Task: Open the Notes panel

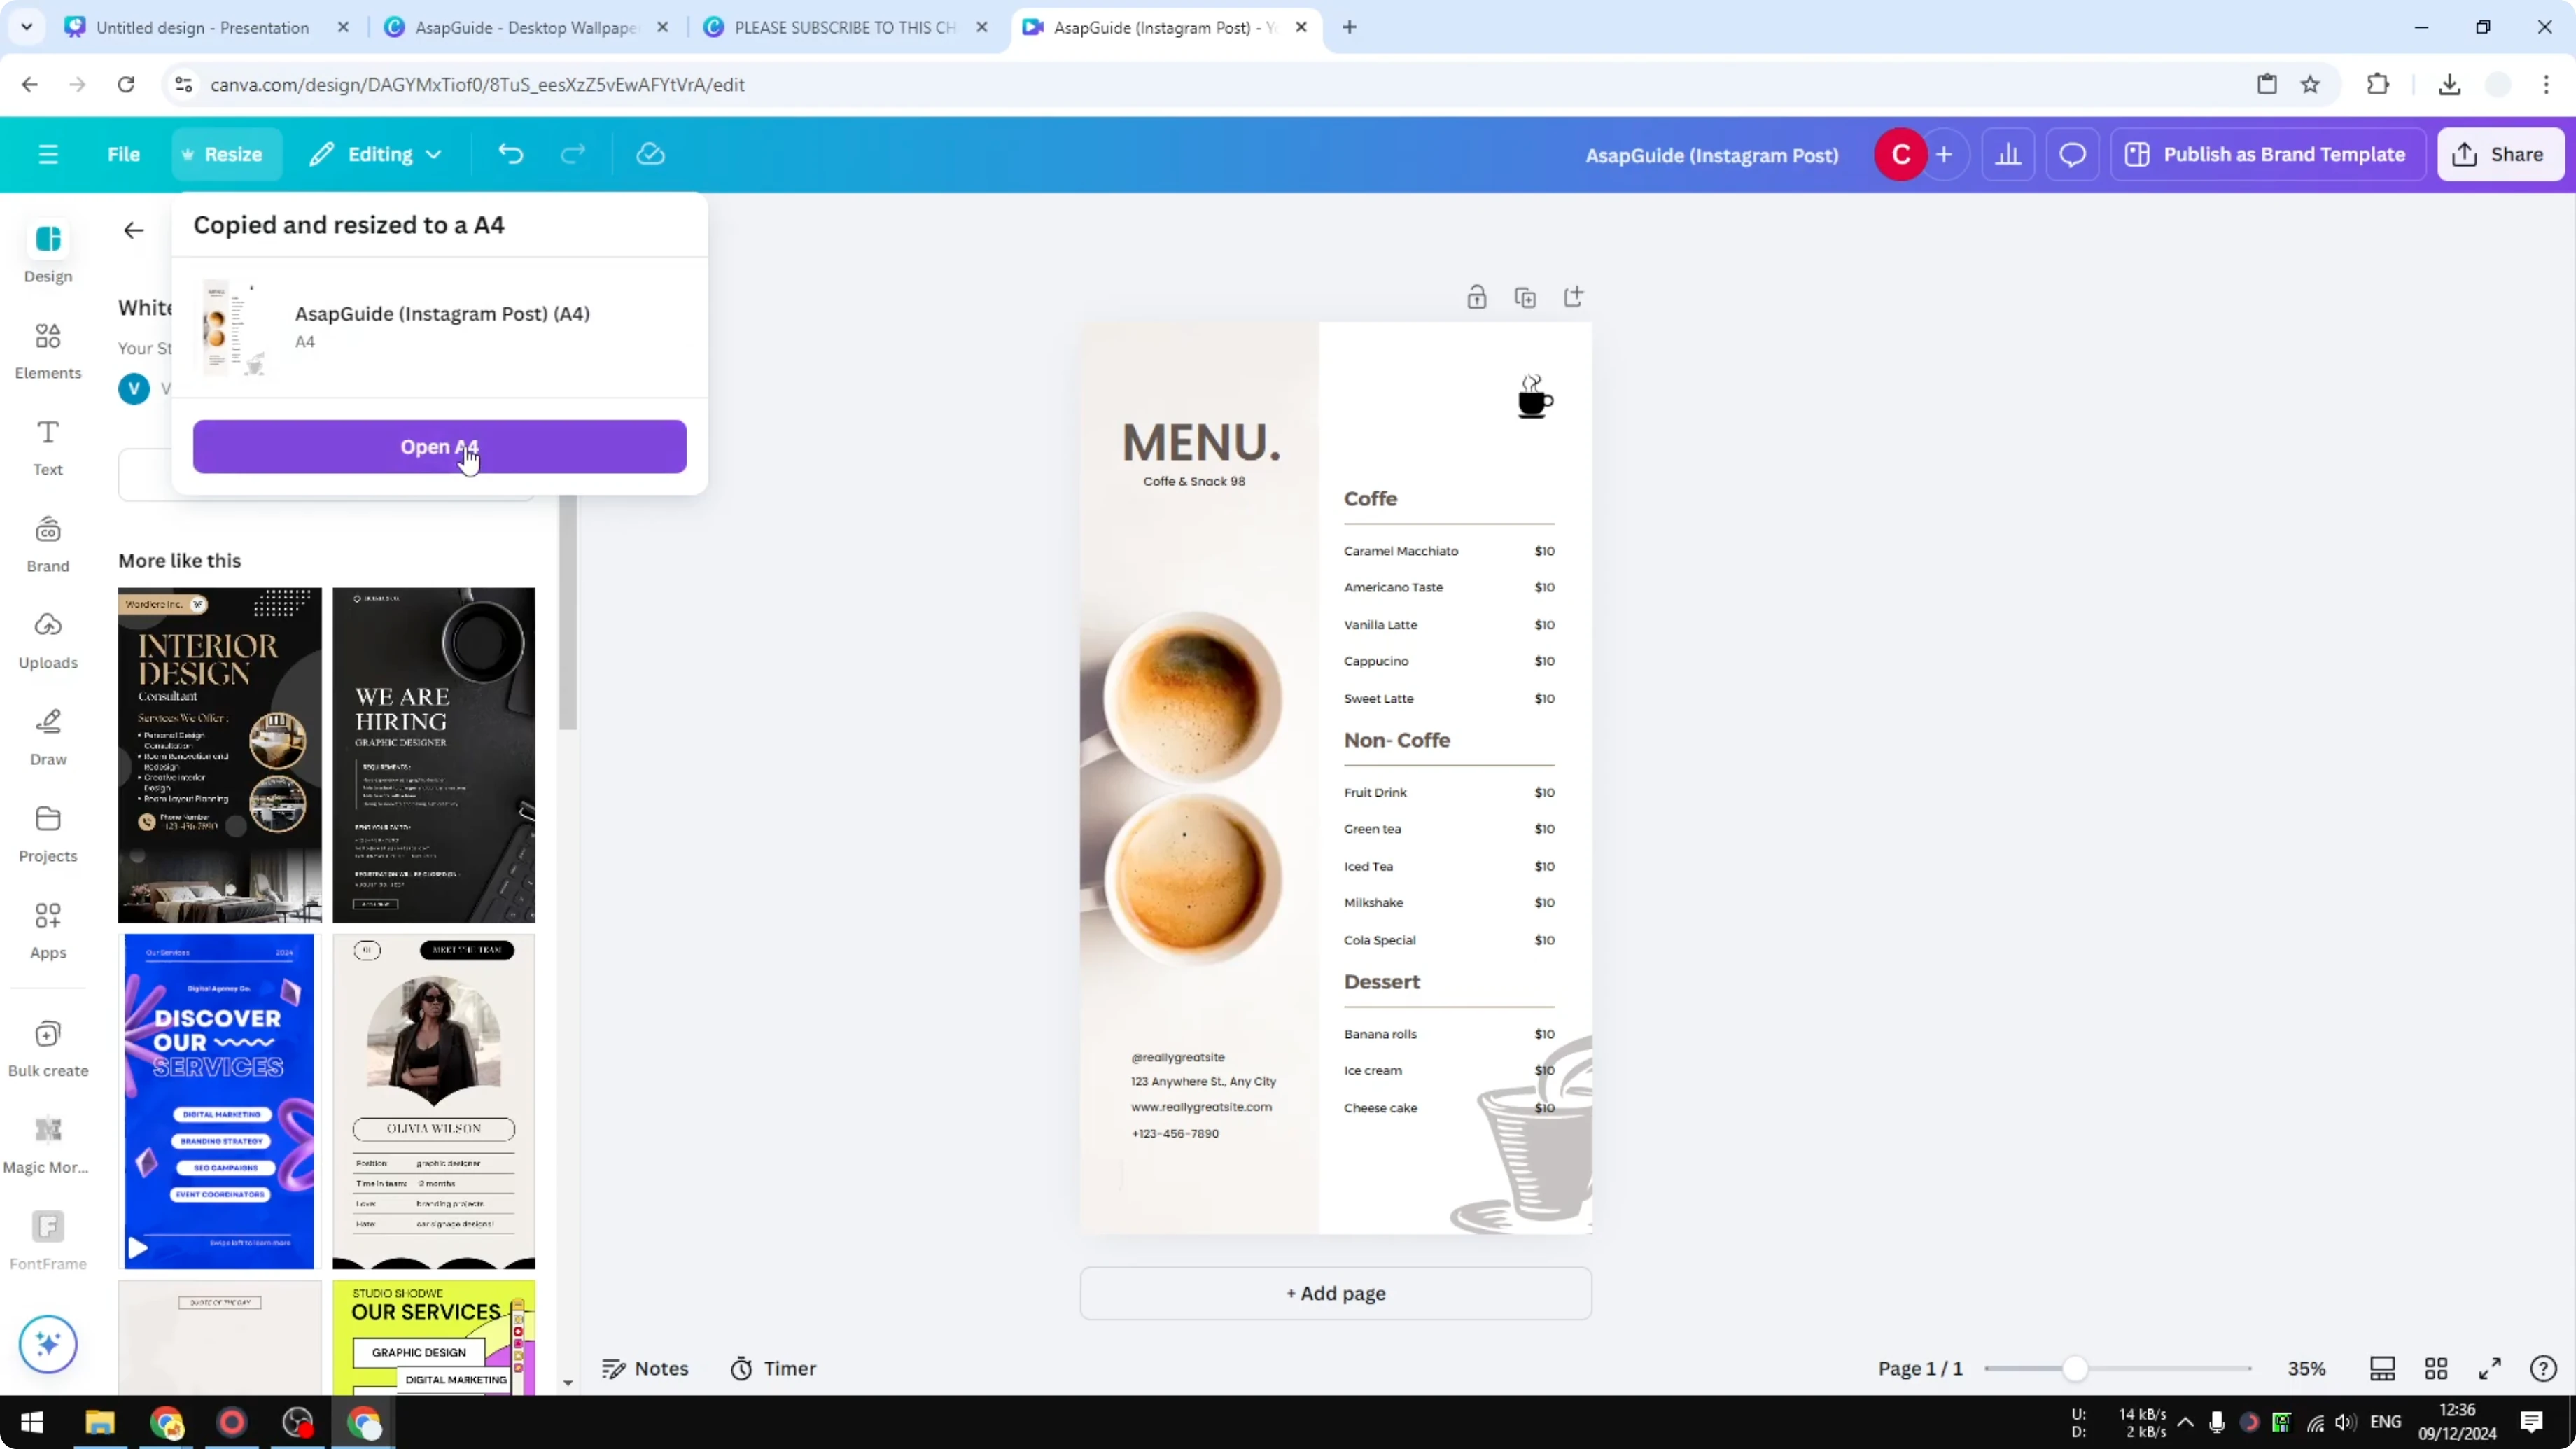Action: point(645,1368)
